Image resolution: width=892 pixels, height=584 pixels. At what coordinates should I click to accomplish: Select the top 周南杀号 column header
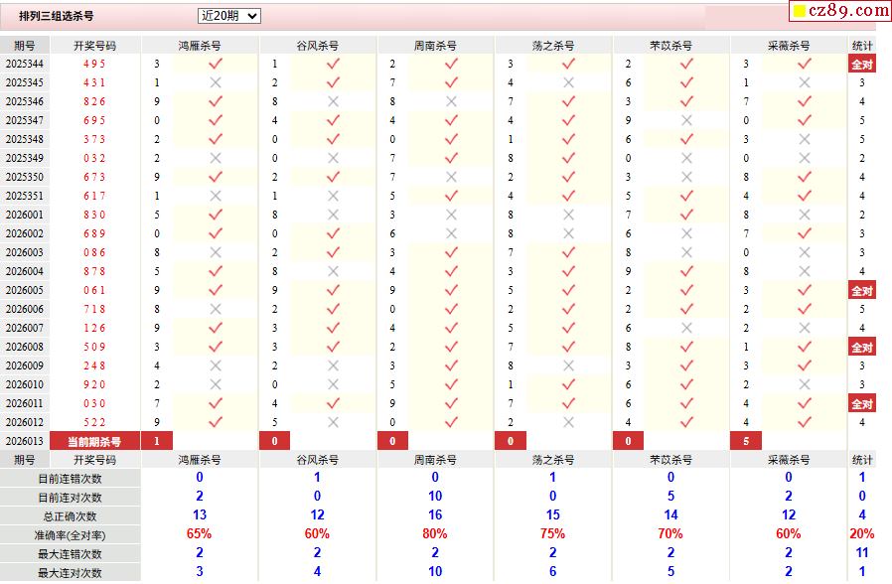(436, 46)
